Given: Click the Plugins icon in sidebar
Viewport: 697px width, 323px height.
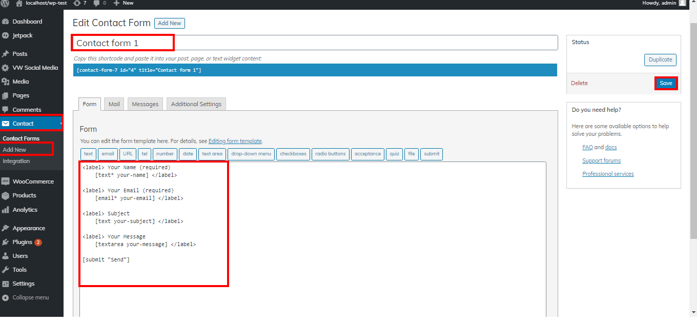Looking at the screenshot, I should pos(6,242).
